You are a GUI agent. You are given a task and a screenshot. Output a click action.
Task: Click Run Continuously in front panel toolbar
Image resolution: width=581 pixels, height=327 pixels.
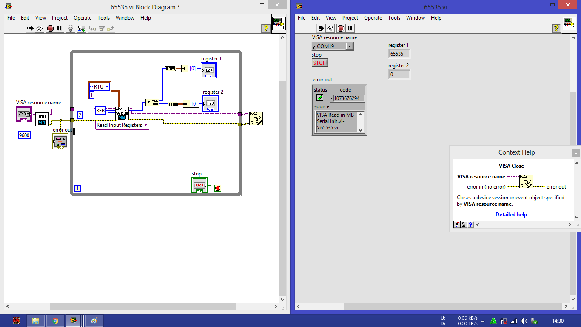tap(330, 29)
